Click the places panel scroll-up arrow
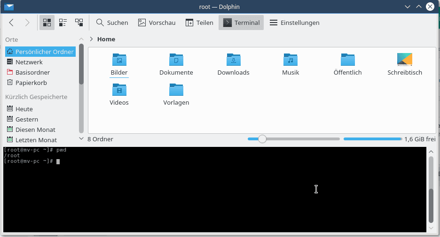This screenshot has height=237, width=440. point(81,39)
